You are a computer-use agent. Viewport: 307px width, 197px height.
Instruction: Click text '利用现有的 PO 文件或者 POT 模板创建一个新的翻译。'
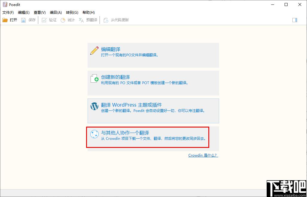[145, 83]
